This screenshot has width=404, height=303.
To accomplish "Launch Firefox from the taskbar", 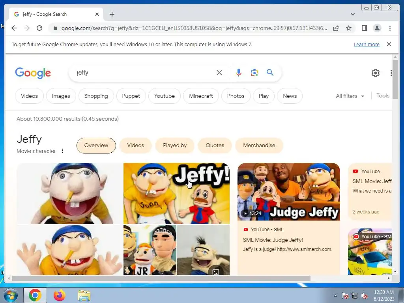I will coord(60,295).
